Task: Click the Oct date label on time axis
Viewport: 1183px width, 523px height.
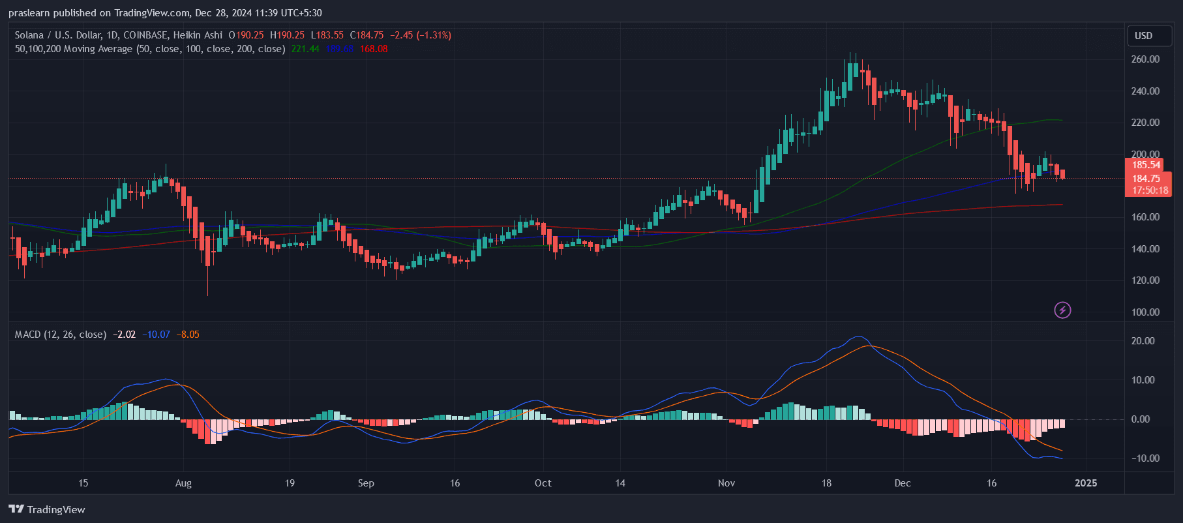Action: (543, 483)
